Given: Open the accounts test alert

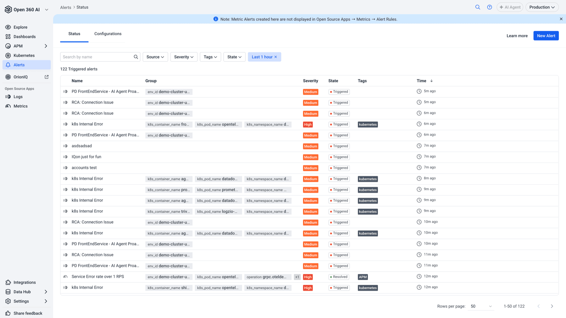Looking at the screenshot, I should pos(84,168).
